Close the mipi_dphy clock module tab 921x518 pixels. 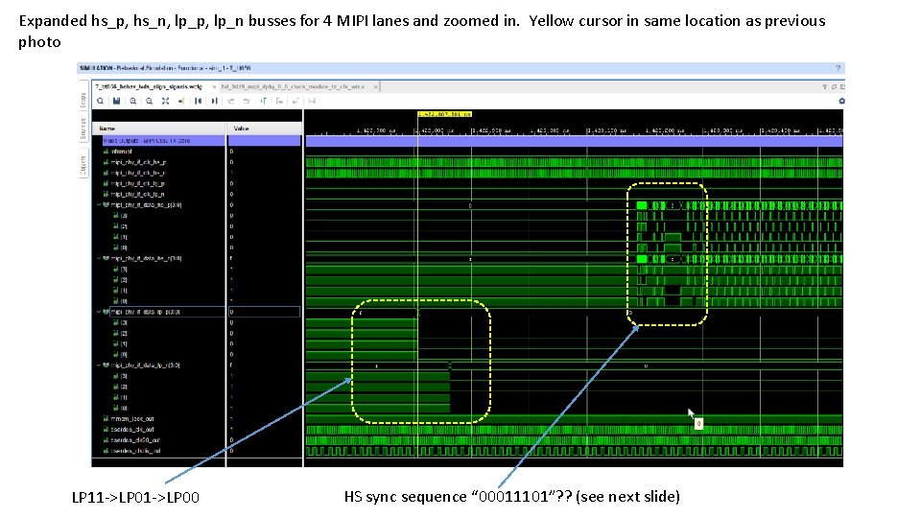tap(375, 87)
